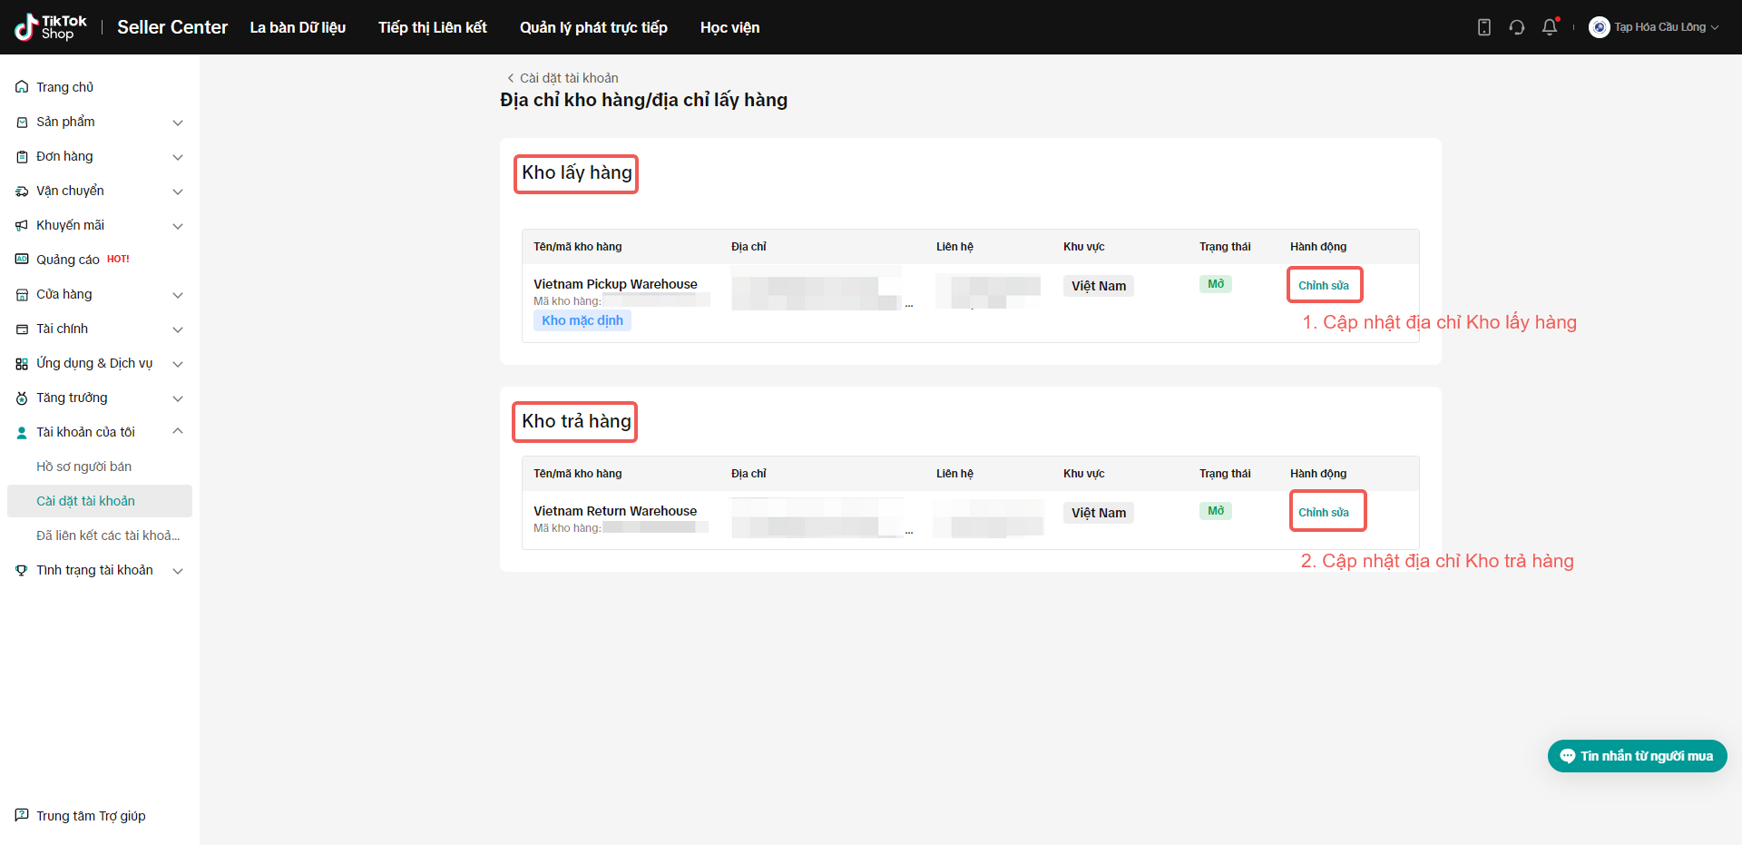Click Chỉnh sửa for Vietnam Pickup Warehouse
The image size is (1742, 845).
1323,285
